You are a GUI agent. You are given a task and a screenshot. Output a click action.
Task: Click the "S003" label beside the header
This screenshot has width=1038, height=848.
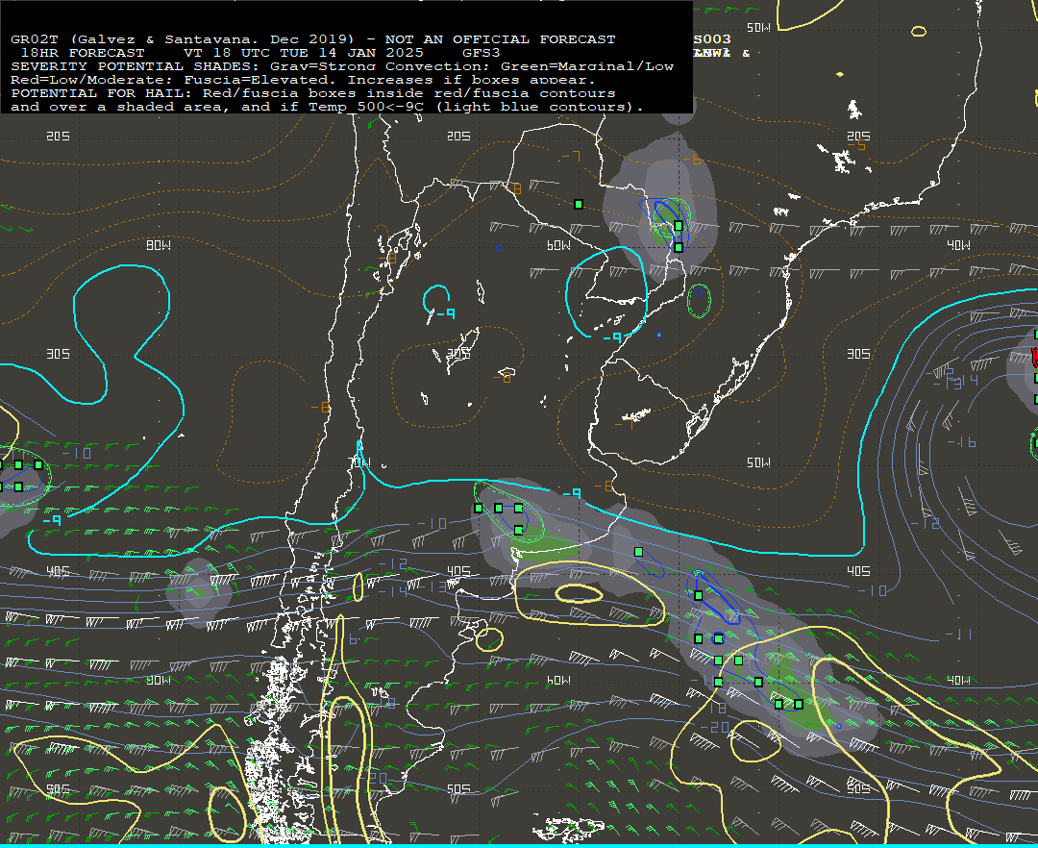click(712, 39)
